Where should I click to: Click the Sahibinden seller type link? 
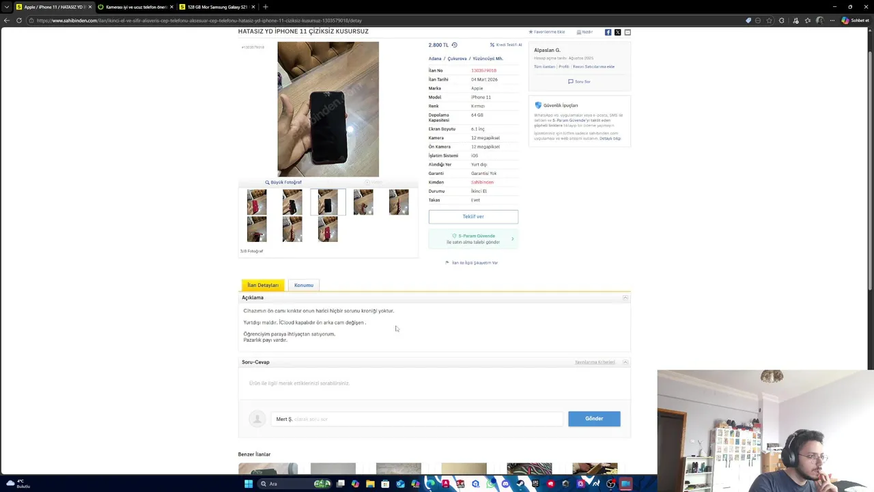pyautogui.click(x=482, y=182)
